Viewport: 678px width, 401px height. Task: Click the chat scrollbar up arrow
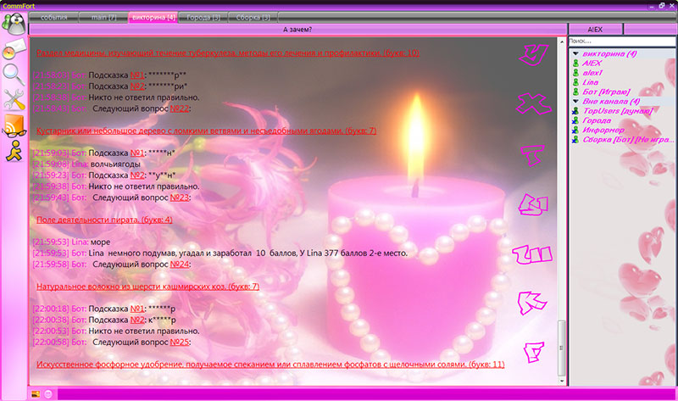point(560,40)
